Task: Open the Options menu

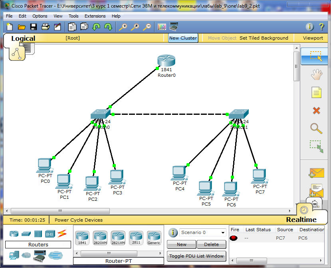Action: [40, 16]
